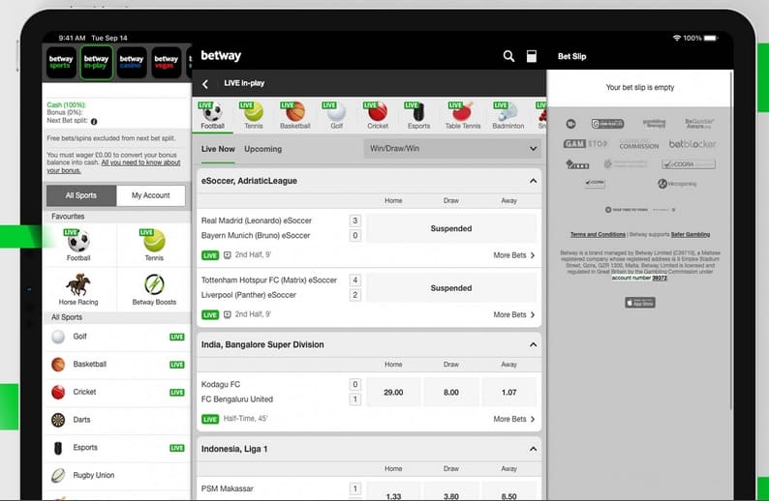Open Horse Racing in Favourites
Viewport: 769px width, 501px height.
click(x=78, y=289)
